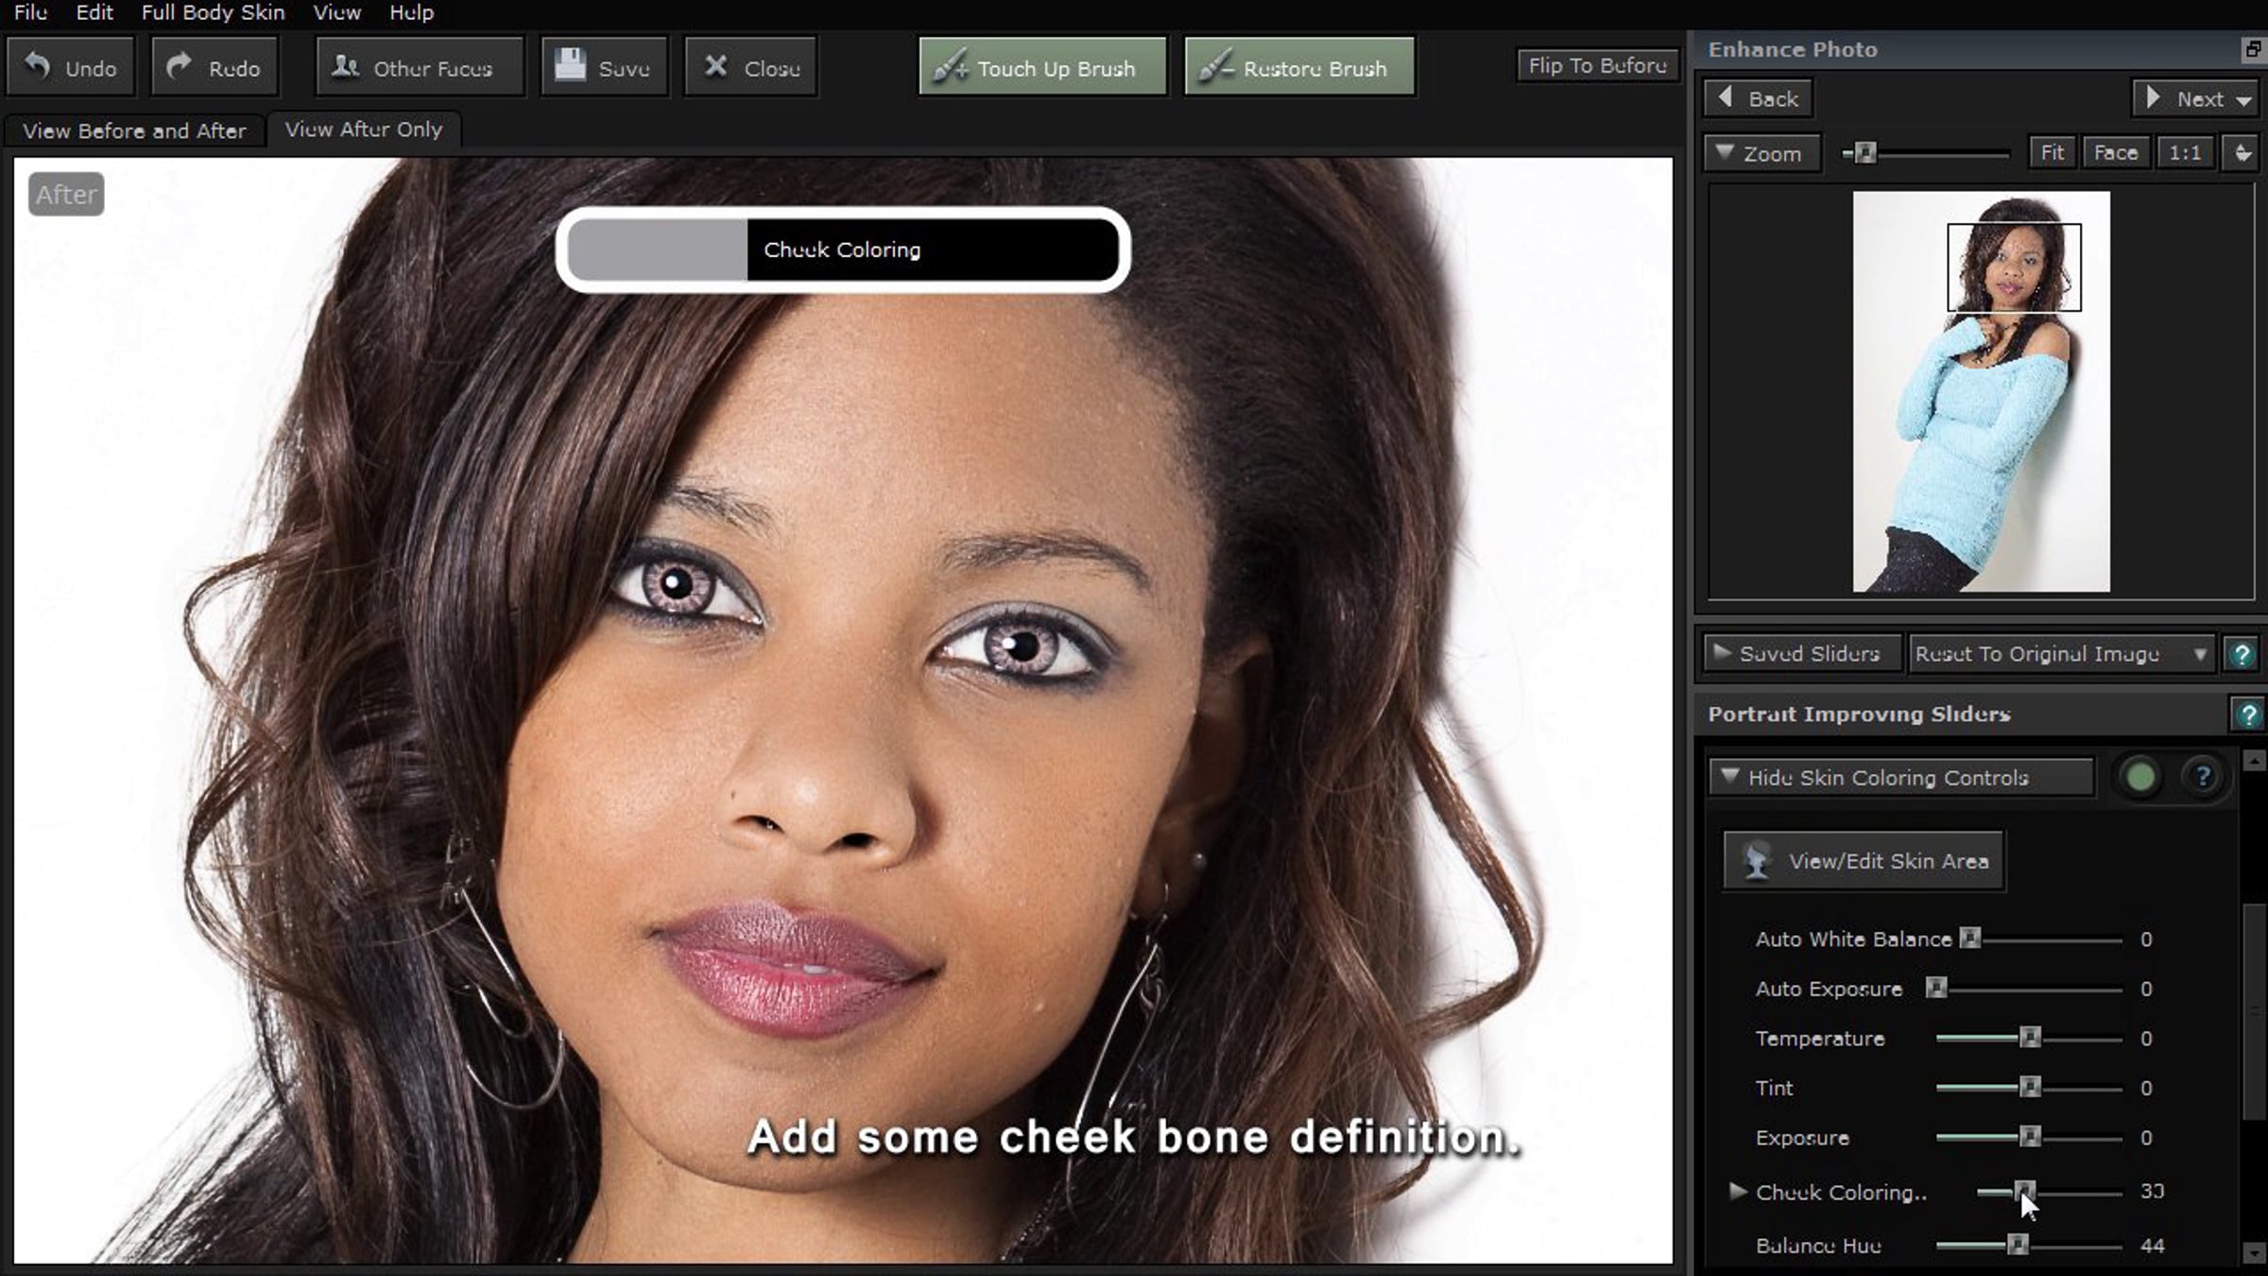The height and width of the screenshot is (1276, 2268).
Task: Toggle the green skin coloring on/off button
Action: [2140, 777]
